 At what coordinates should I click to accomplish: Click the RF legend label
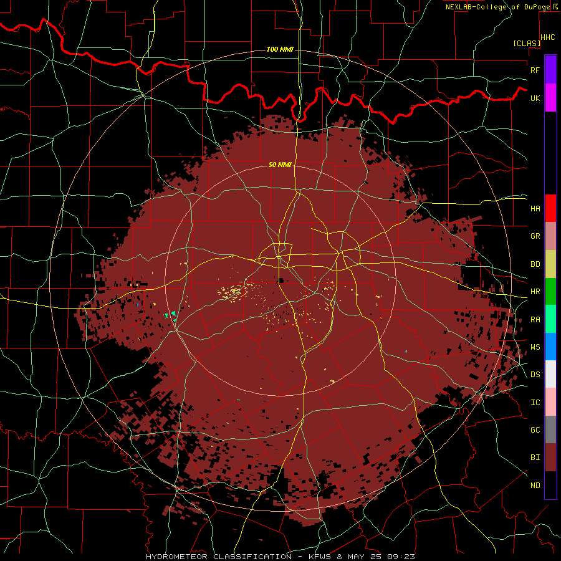(535, 70)
